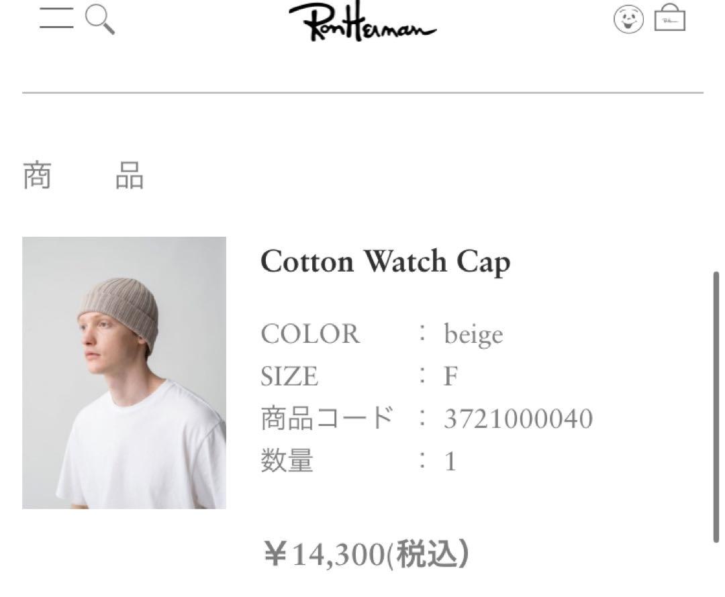
Task: Select the beige color value
Action: click(x=473, y=335)
